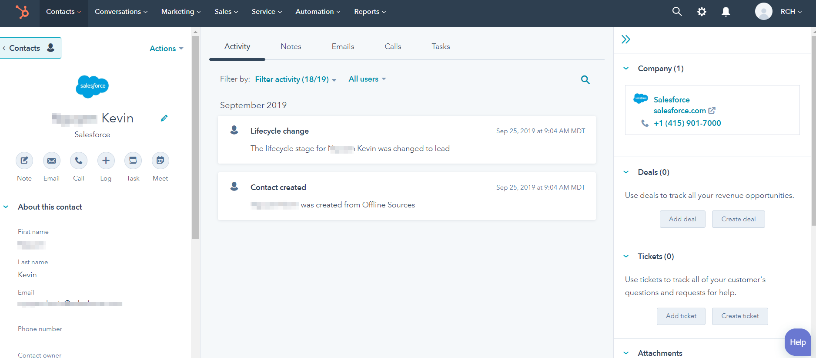Open the Conversations menu
816x358 pixels.
point(121,12)
